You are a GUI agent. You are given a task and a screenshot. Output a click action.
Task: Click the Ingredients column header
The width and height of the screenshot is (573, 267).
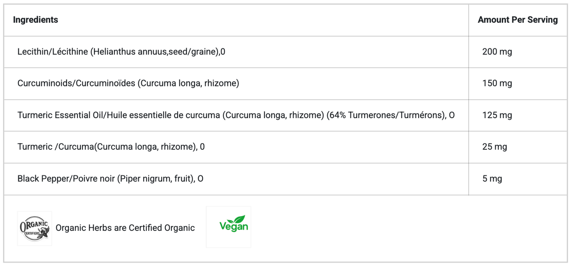coord(35,20)
